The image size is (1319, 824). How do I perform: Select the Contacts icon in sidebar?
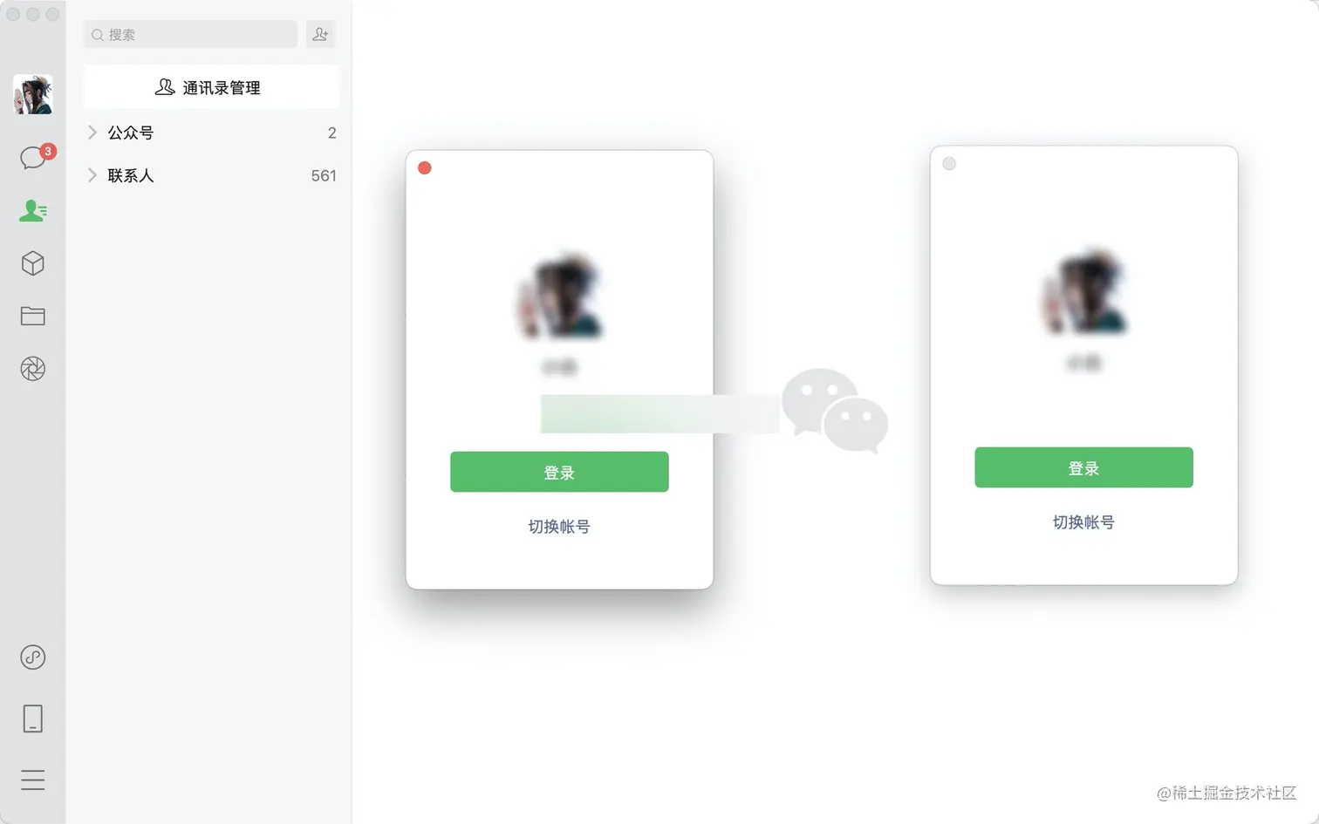(33, 211)
